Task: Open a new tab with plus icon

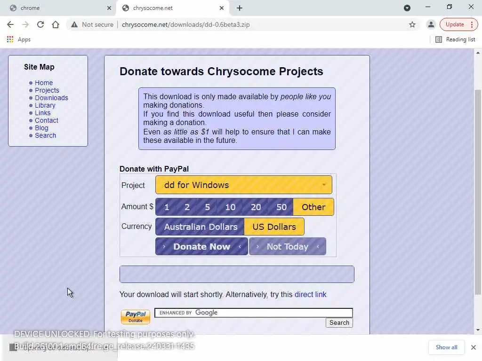Action: point(240,8)
